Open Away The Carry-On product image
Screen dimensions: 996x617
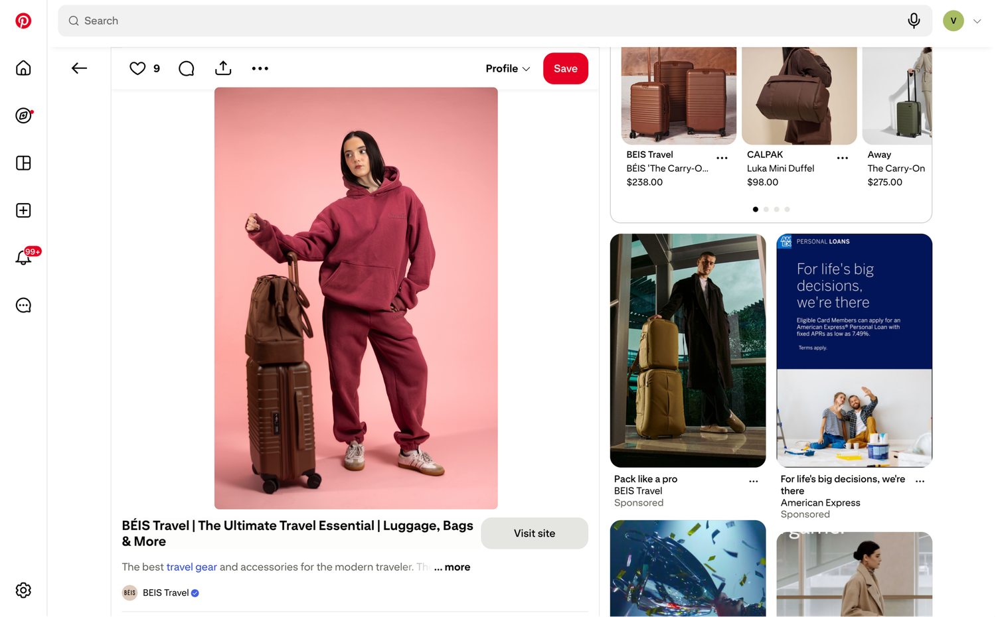click(x=897, y=96)
